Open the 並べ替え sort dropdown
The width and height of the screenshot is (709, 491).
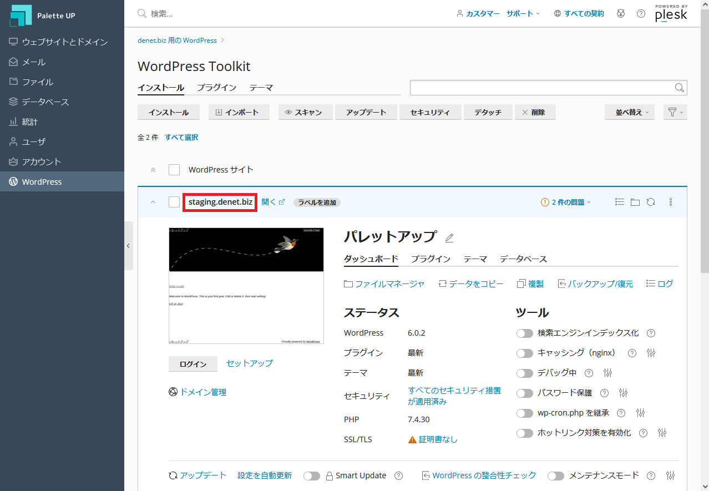click(x=630, y=112)
